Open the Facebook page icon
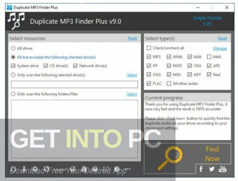 pos(201,169)
